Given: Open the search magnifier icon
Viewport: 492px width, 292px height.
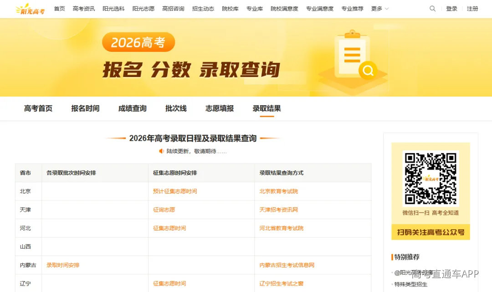Looking at the screenshot, I should coord(432,9).
